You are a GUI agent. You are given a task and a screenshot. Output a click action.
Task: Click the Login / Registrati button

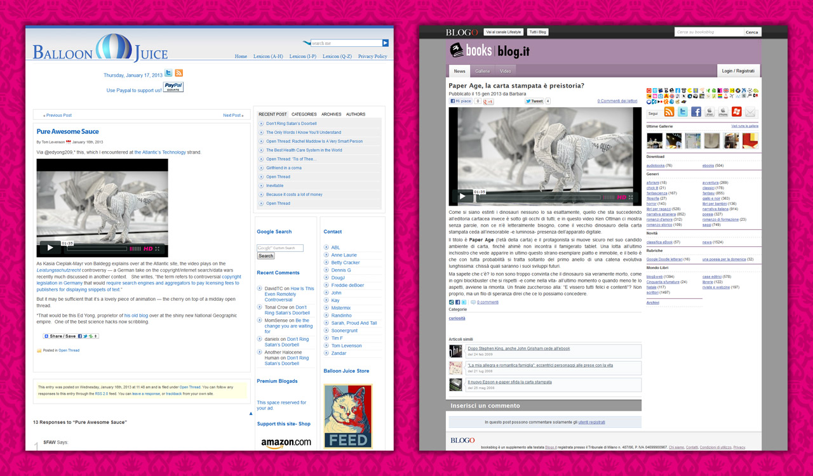[x=738, y=71]
